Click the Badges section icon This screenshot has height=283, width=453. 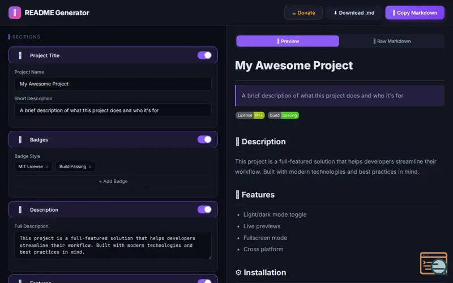click(x=20, y=140)
